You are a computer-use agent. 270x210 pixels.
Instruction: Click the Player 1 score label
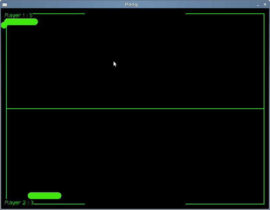tap(18, 15)
